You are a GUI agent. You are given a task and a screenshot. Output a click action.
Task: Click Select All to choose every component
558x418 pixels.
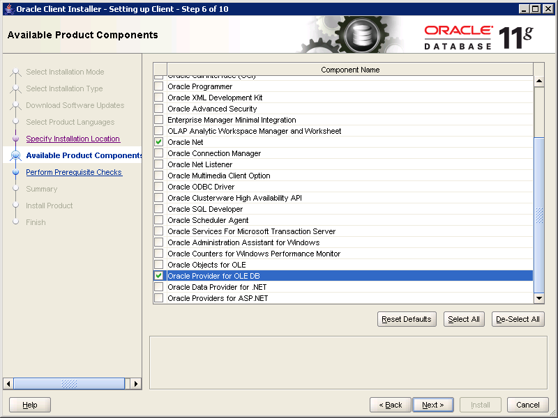[464, 319]
